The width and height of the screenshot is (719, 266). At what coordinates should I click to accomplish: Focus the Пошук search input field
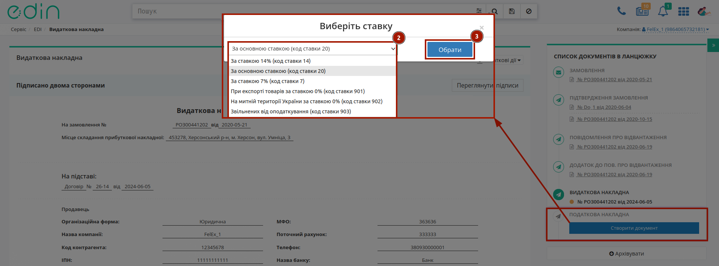(304, 11)
